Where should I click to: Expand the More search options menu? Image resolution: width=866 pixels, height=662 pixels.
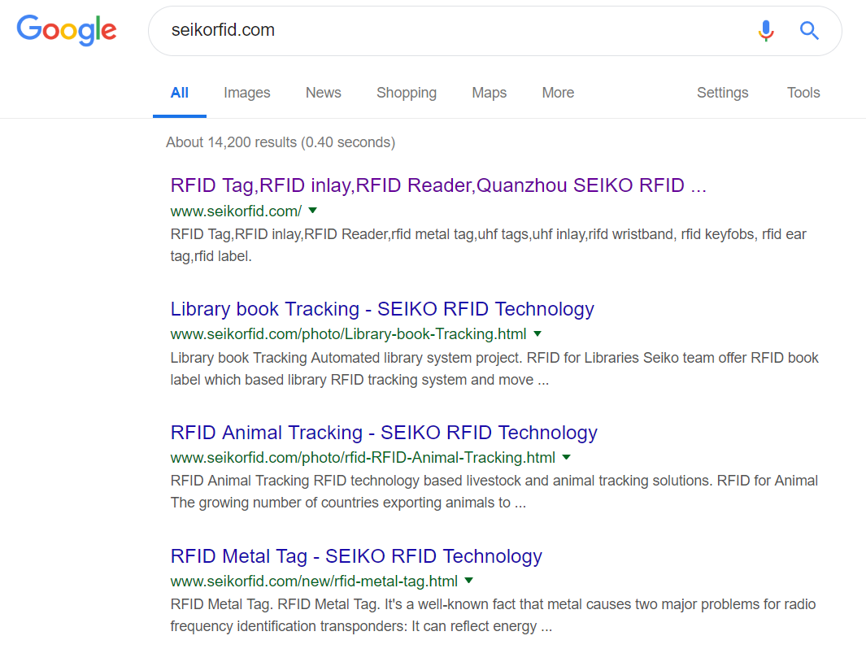click(558, 93)
